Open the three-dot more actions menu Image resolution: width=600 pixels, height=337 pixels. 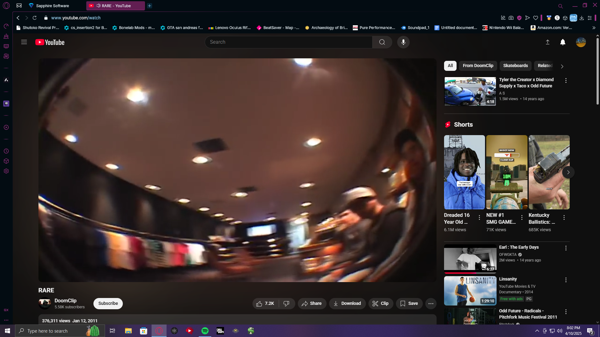(431, 303)
